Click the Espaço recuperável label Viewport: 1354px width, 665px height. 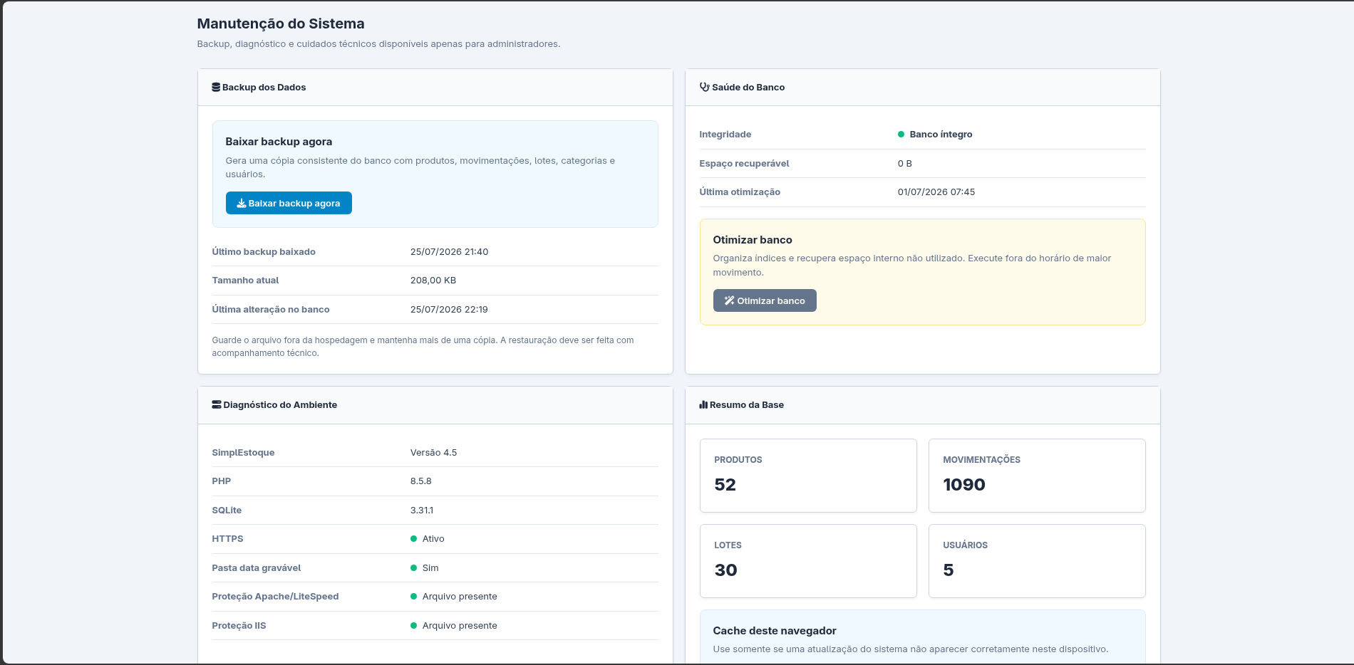point(744,163)
